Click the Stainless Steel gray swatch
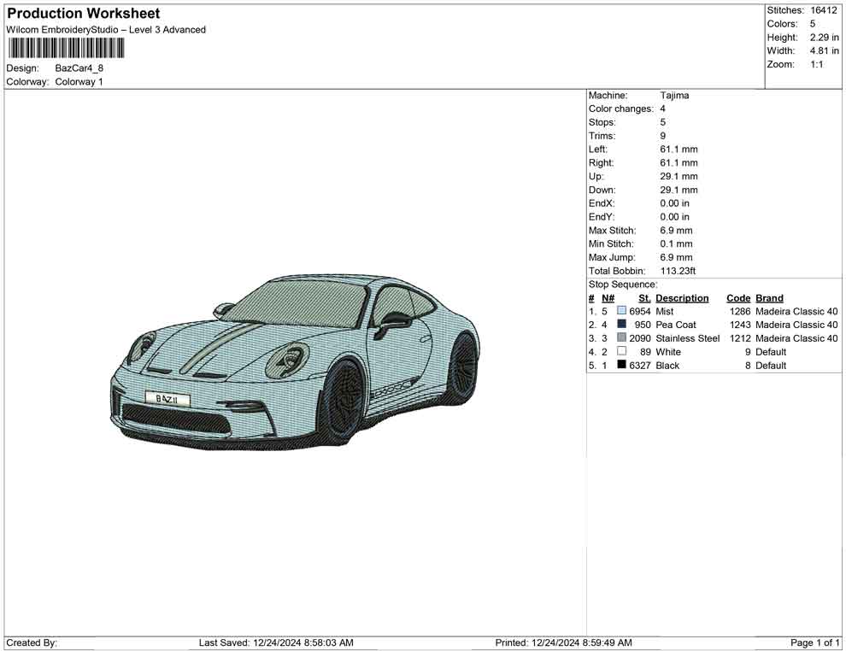 point(621,338)
